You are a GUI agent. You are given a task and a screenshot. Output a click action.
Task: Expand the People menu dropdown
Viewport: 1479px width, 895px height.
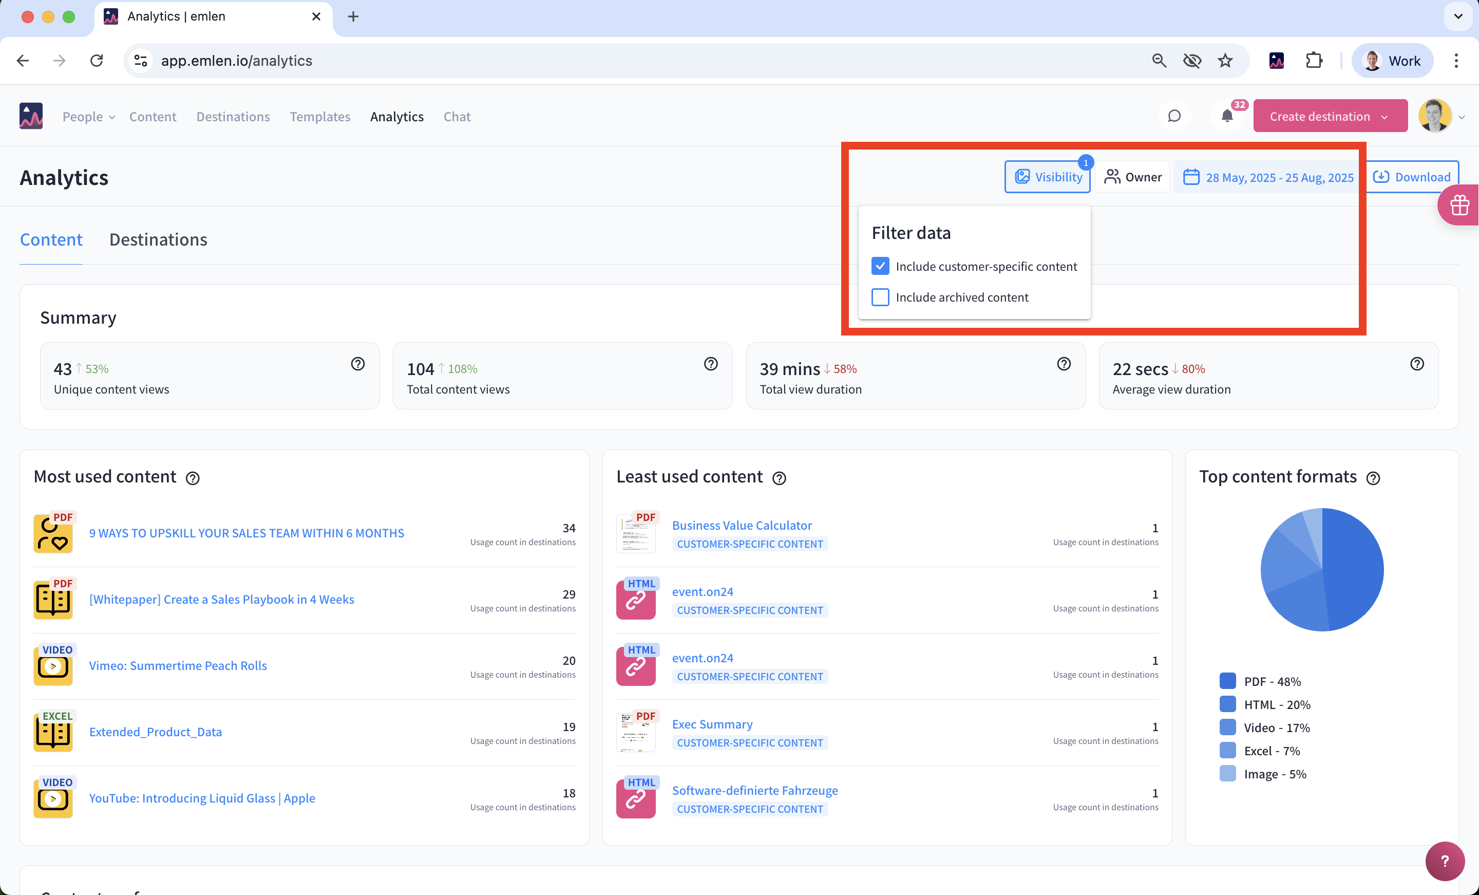coord(89,117)
